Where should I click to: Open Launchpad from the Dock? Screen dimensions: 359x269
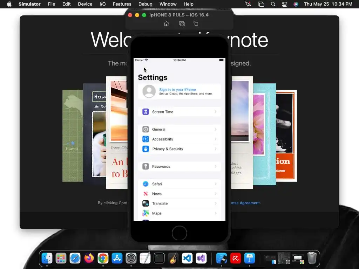pyautogui.click(x=61, y=258)
